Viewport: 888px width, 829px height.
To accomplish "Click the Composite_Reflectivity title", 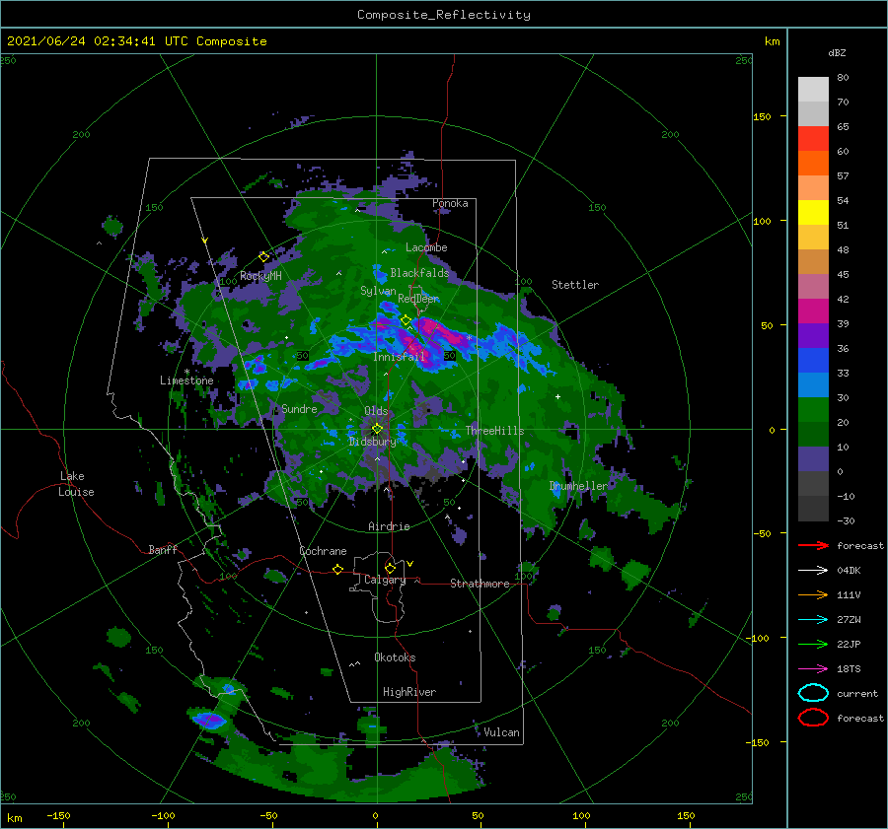I will tap(443, 15).
